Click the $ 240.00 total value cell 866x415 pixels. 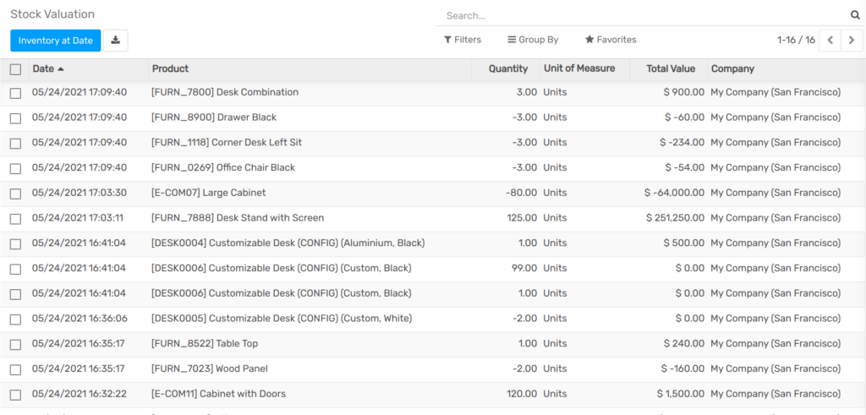pyautogui.click(x=683, y=343)
